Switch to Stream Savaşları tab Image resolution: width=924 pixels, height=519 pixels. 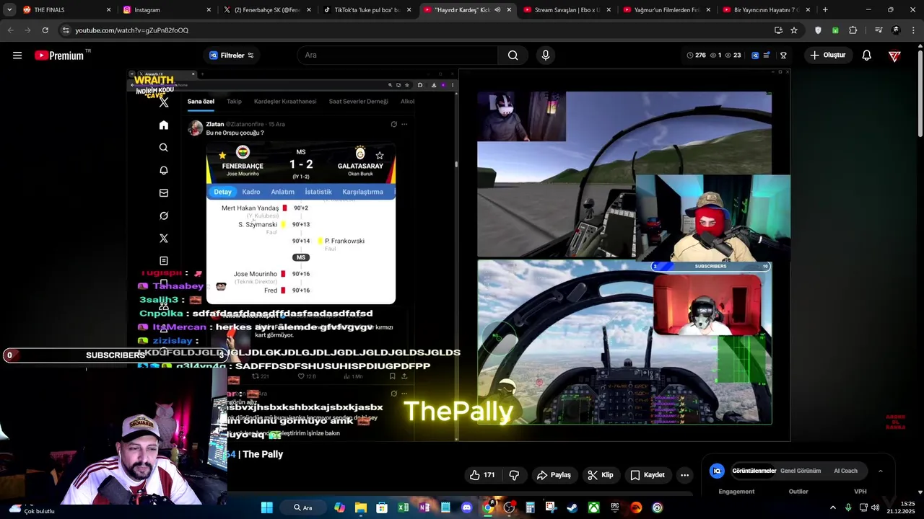(x=567, y=10)
